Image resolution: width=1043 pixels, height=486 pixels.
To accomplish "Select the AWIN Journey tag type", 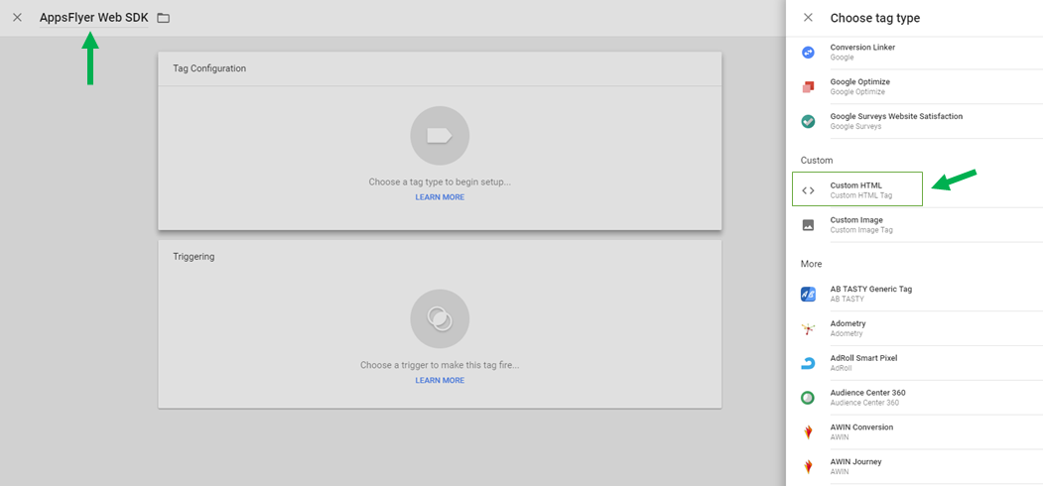I will pyautogui.click(x=855, y=466).
